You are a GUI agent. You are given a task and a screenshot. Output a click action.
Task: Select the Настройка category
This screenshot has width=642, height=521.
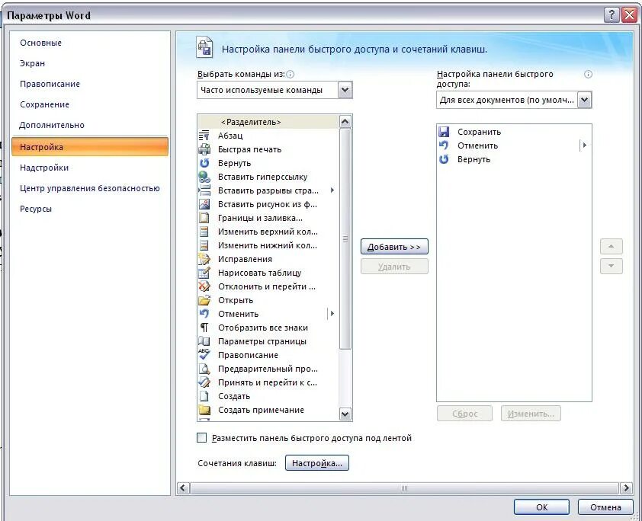pos(90,147)
